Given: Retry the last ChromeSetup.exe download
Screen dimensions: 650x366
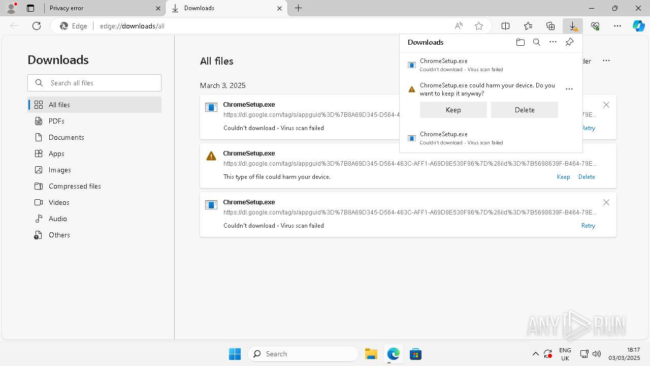Looking at the screenshot, I should [x=588, y=226].
